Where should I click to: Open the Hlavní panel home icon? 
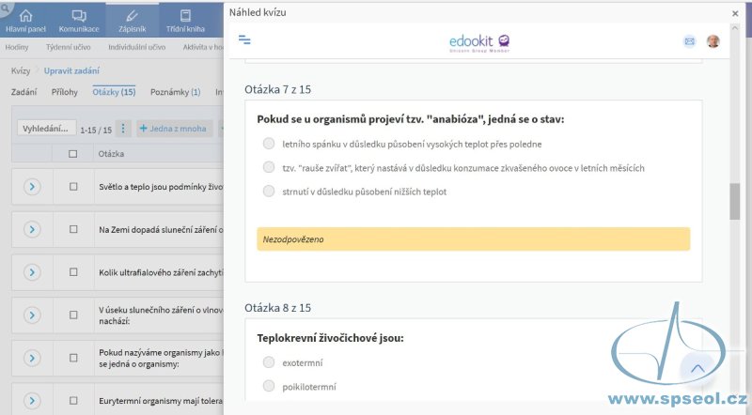coord(26,16)
